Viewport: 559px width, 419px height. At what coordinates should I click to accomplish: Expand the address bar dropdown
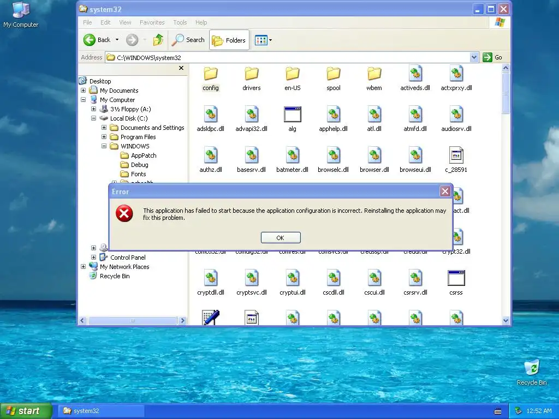tap(474, 57)
